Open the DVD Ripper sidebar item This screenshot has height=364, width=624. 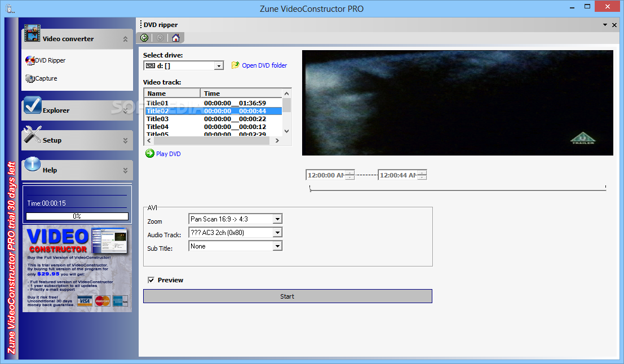pyautogui.click(x=45, y=60)
